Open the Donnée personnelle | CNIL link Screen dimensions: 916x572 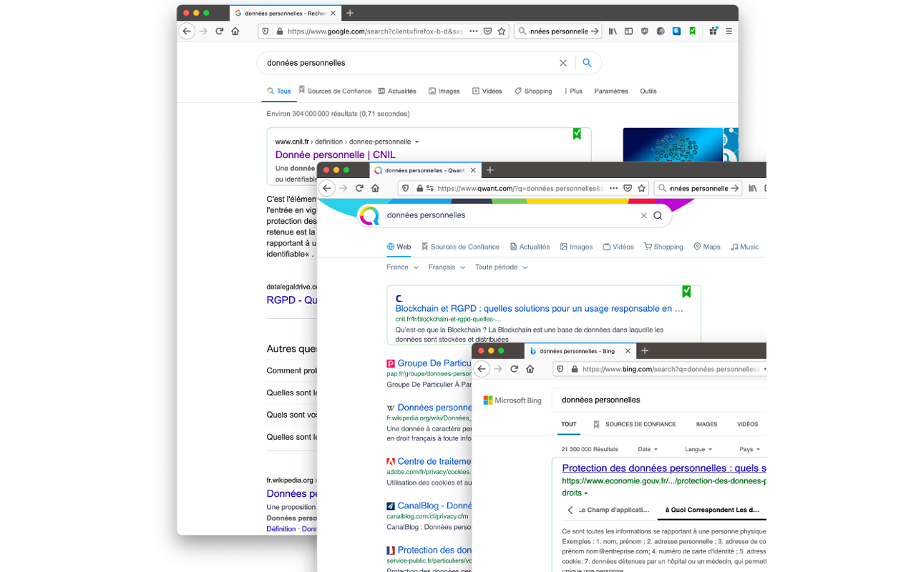335,154
